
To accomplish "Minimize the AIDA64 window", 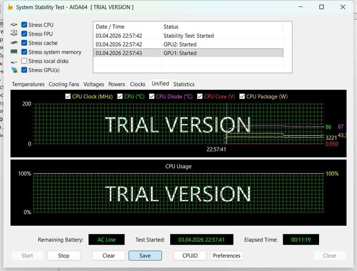I will [301, 7].
